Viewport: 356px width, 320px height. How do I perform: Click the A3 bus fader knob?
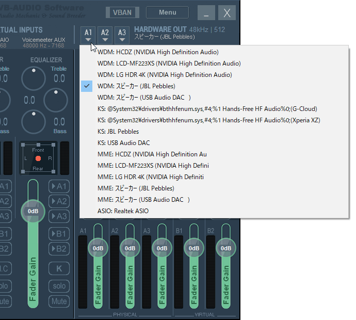point(162,248)
